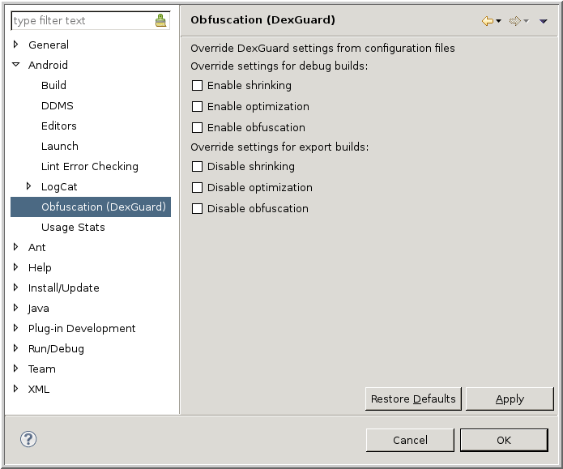Expand the LogCat subtree
The width and height of the screenshot is (563, 469).
28,186
